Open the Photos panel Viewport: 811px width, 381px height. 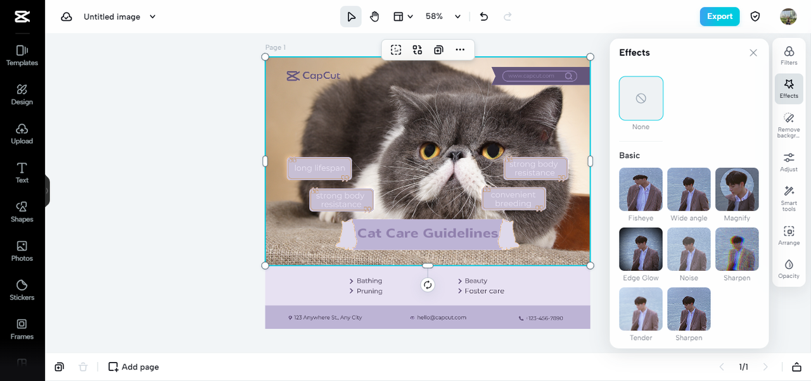point(22,251)
